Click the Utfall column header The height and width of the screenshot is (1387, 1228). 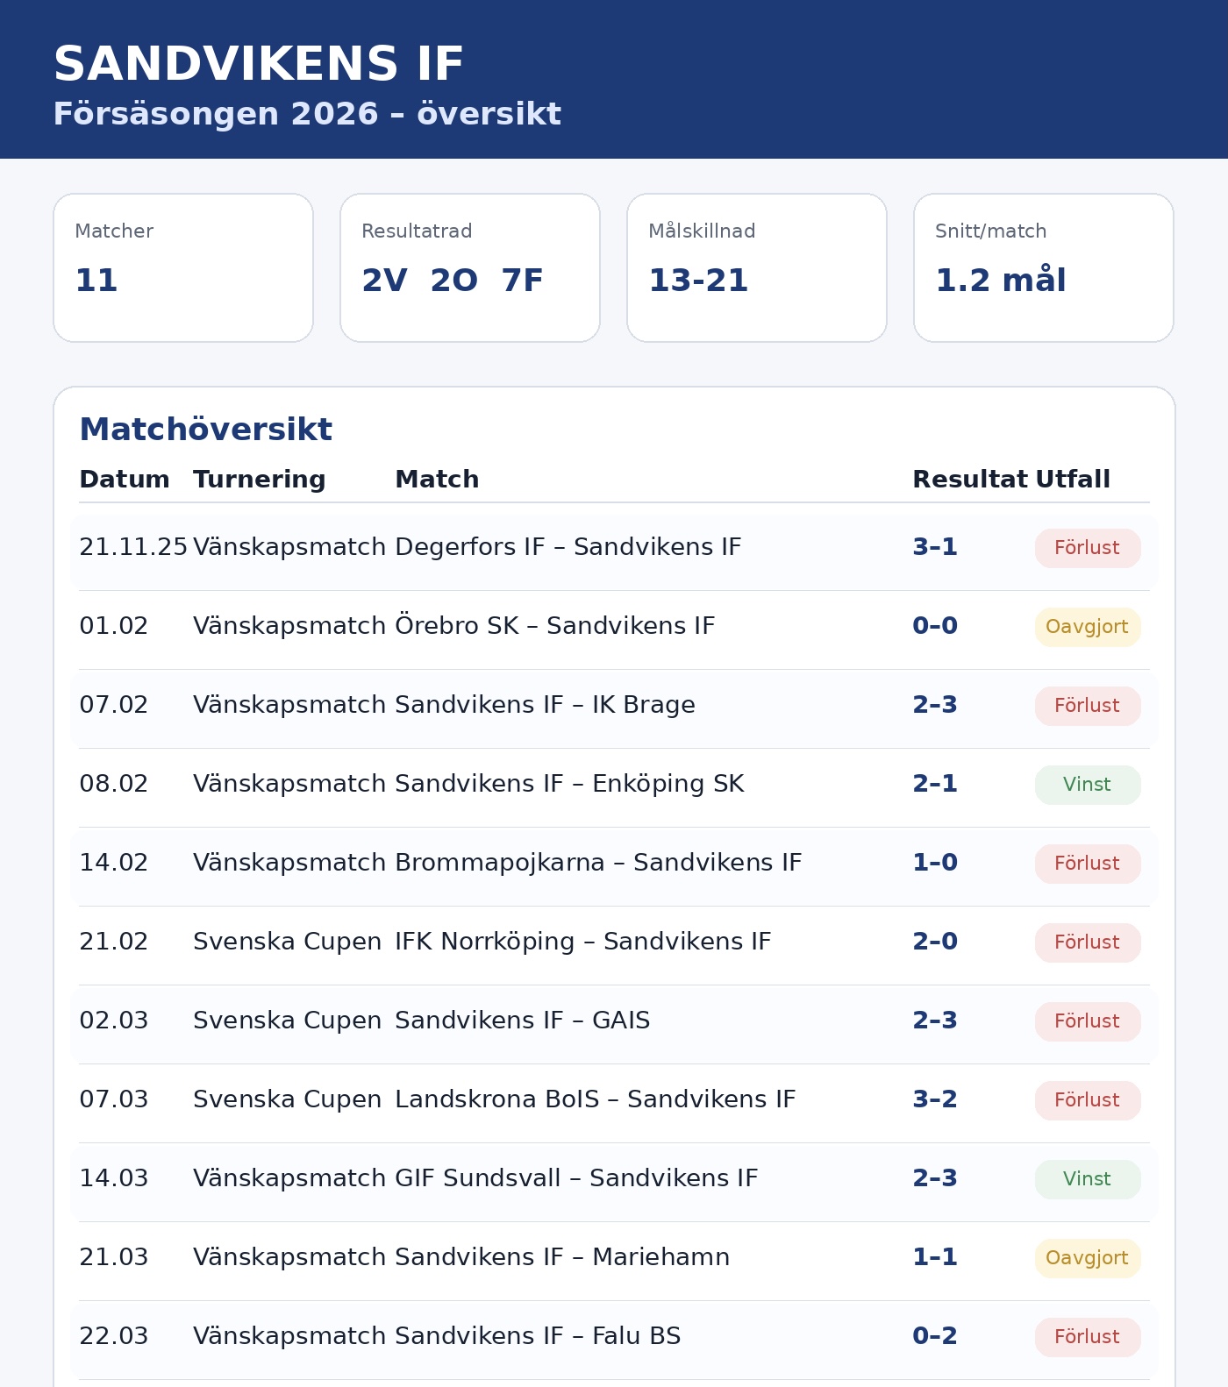coord(1073,480)
